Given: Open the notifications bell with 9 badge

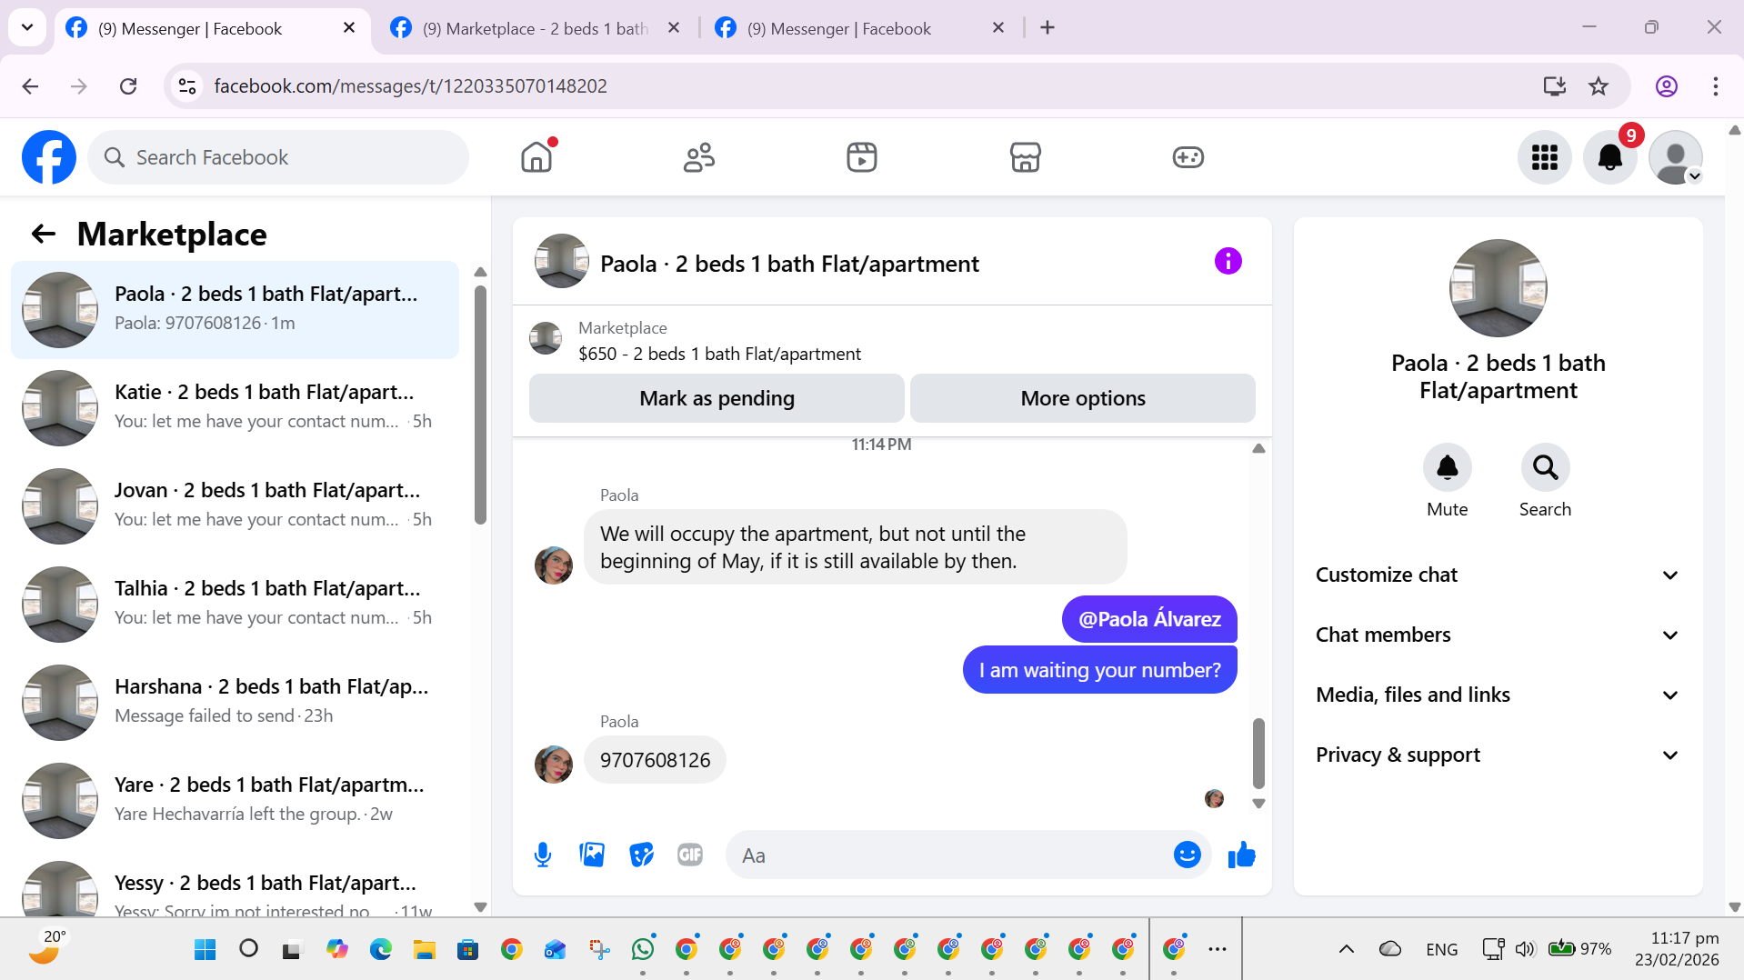Looking at the screenshot, I should (1610, 157).
